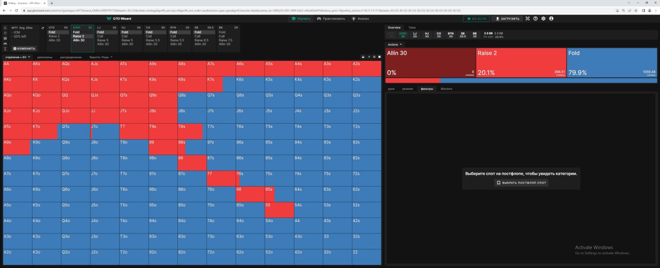Click the save disk icon in left sidebar
Image resolution: width=660 pixels, height=268 pixels.
pos(5,38)
